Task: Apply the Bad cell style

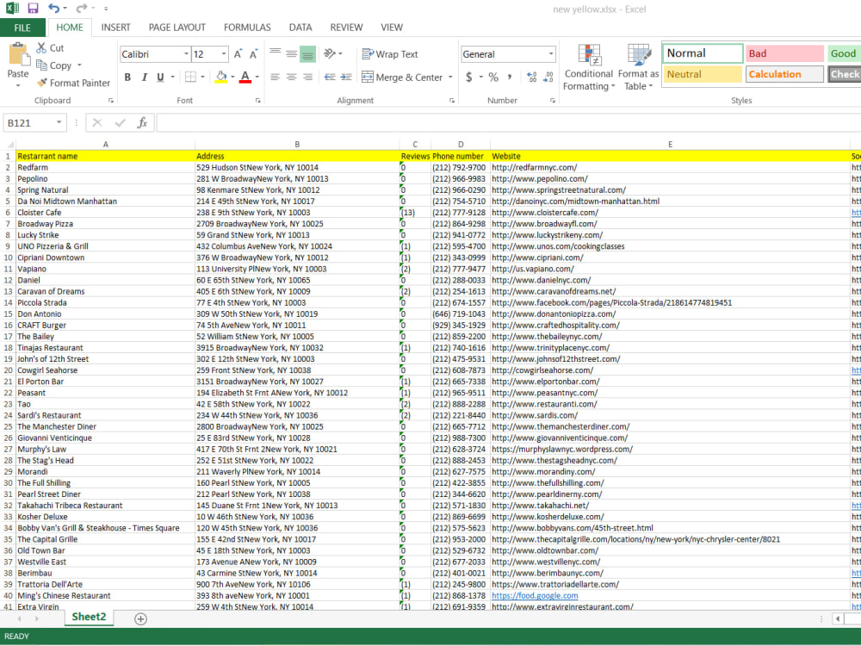Action: coord(784,53)
